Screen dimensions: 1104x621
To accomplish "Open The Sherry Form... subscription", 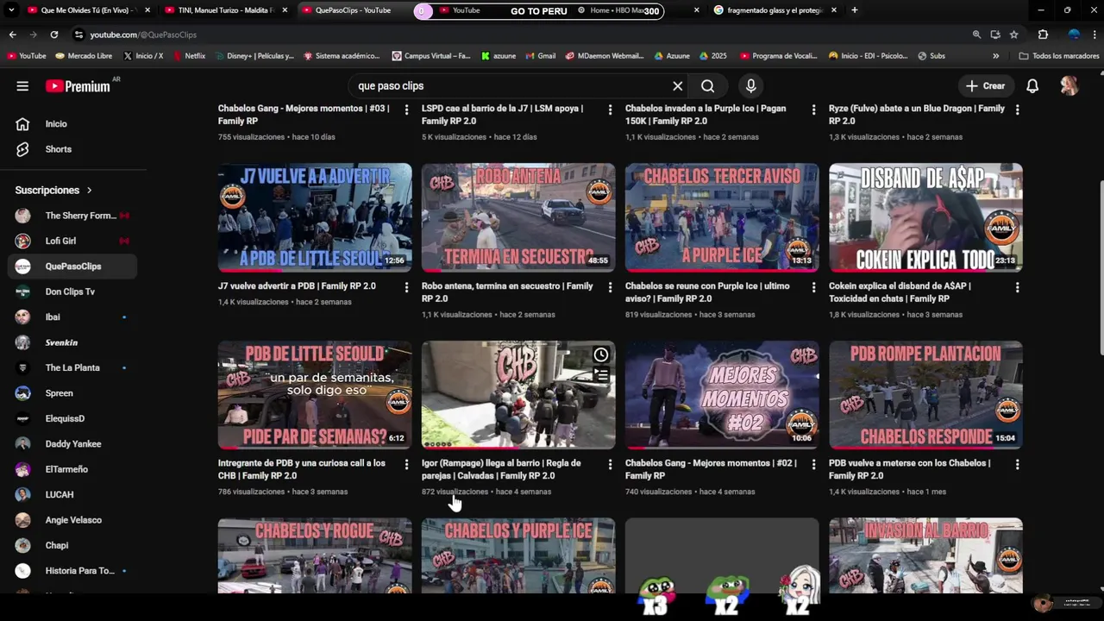I will point(72,216).
